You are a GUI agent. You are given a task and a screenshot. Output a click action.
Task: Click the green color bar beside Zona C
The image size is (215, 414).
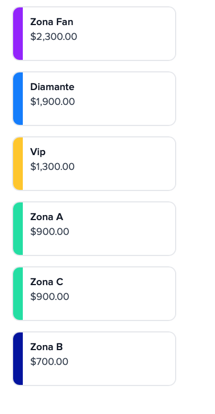click(18, 294)
